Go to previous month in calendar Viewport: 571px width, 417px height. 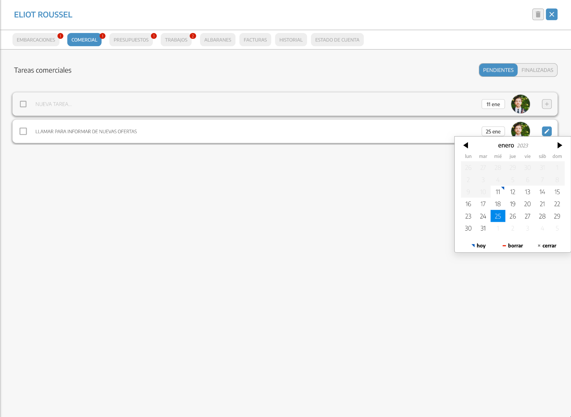click(466, 145)
